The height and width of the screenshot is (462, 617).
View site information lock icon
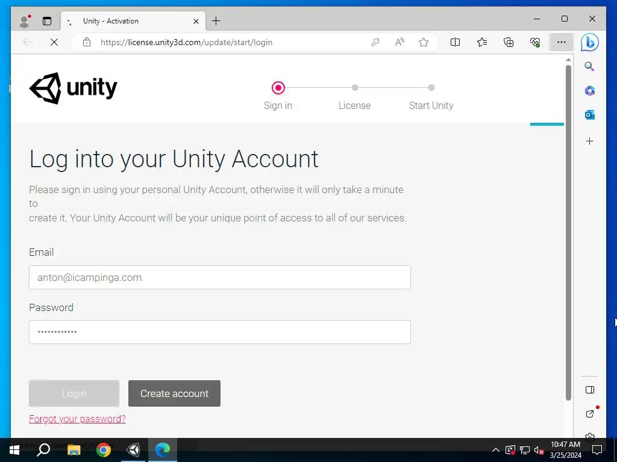point(87,42)
